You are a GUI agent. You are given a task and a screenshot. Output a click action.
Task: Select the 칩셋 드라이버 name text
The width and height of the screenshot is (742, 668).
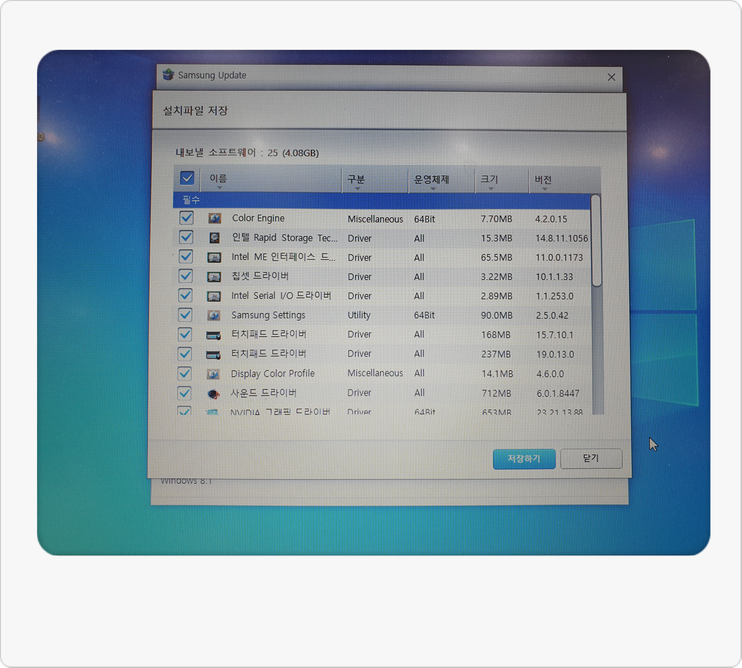pyautogui.click(x=260, y=276)
